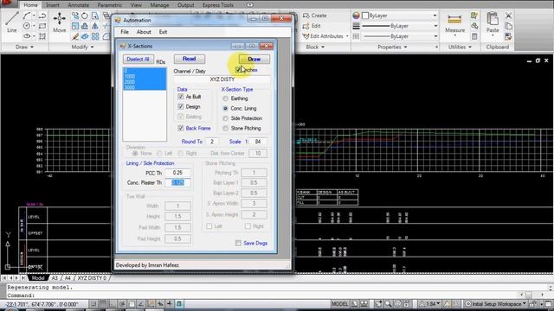Select the Conc. Lining radio option
This screenshot has width=554, height=311.
(225, 108)
